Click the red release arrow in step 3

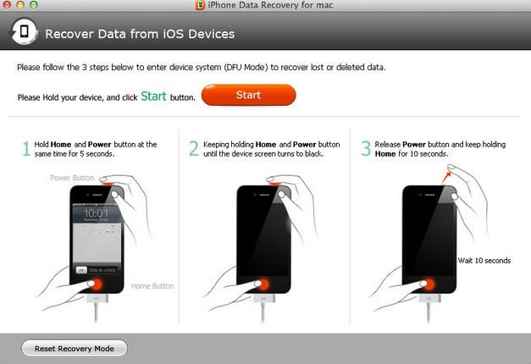pyautogui.click(x=446, y=178)
